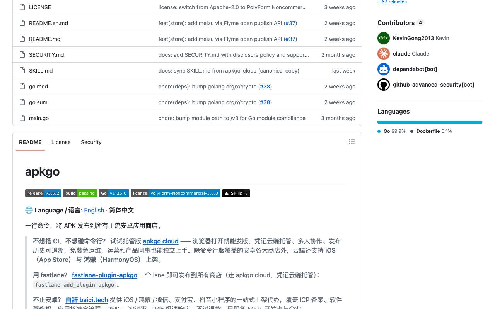Follow the fastlane-plugin-apkgo link

coord(104,275)
